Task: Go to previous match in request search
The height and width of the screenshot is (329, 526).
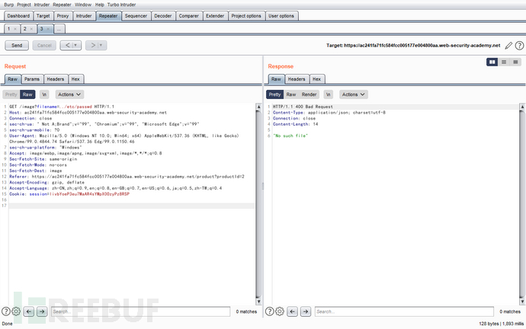Action: pyautogui.click(x=29, y=311)
